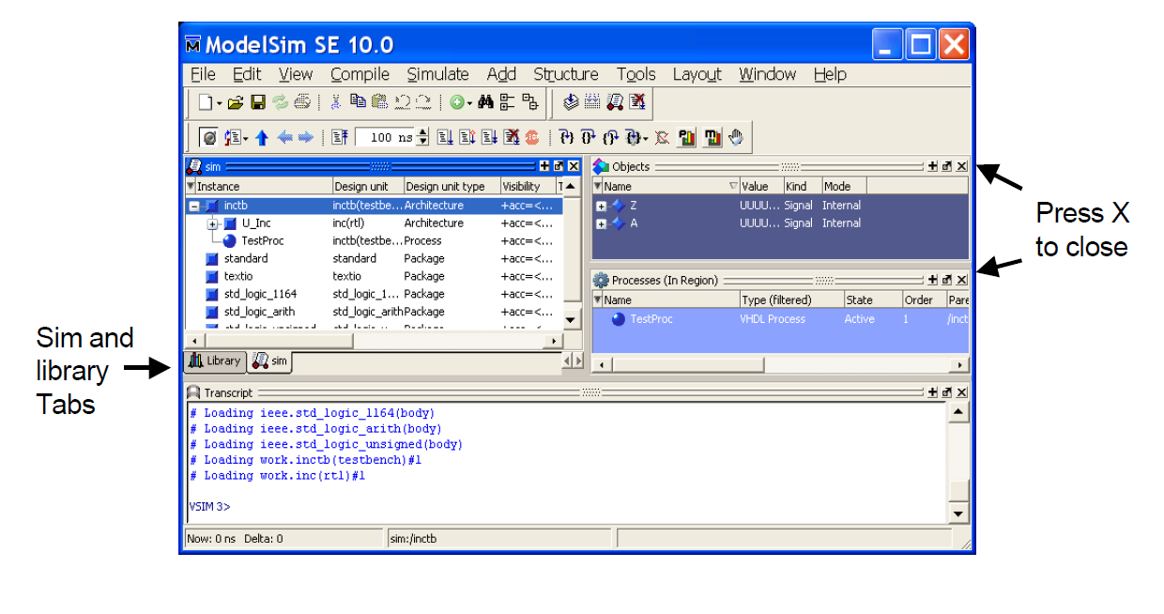Screen dimensions: 1164x614
Task: Click the Cut scissors icon
Action: click(x=335, y=102)
